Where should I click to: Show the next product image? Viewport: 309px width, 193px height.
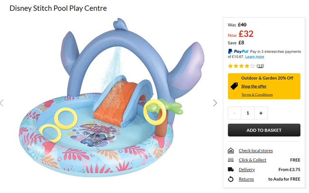point(215,103)
